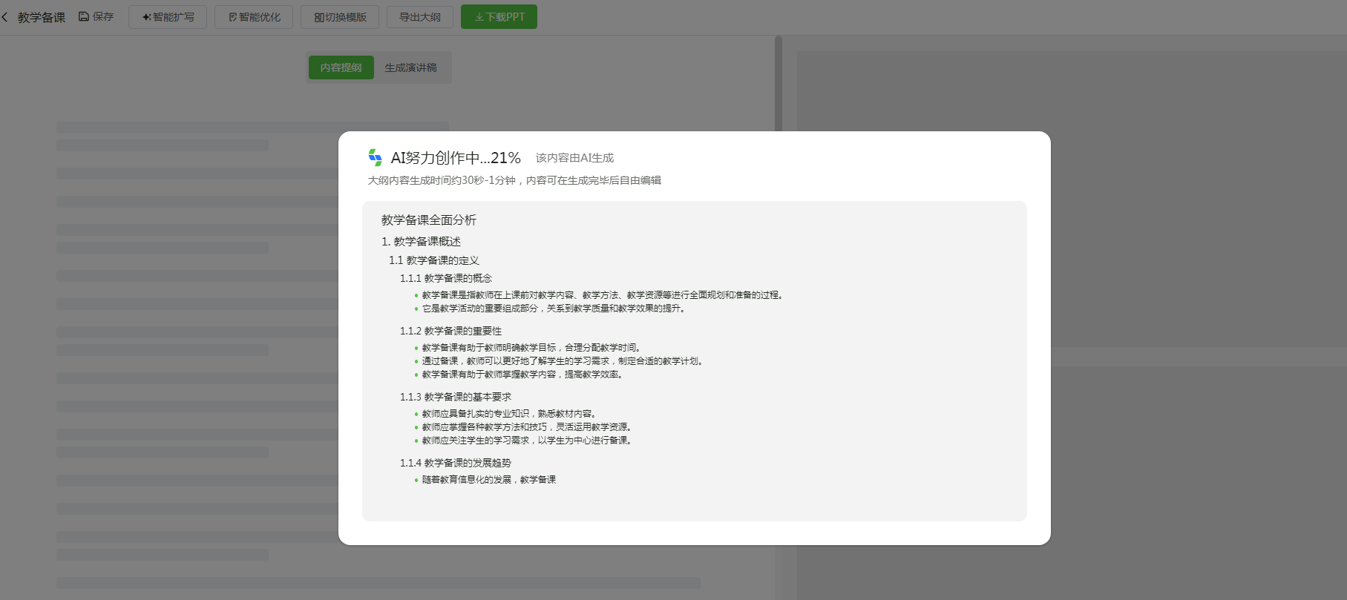Select section 1.1.4 教学备课的发展趋势

tap(456, 463)
